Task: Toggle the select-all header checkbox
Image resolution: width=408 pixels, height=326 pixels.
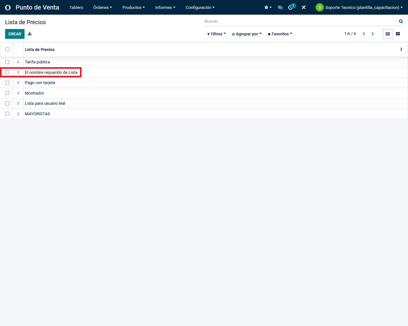Action: [x=7, y=49]
